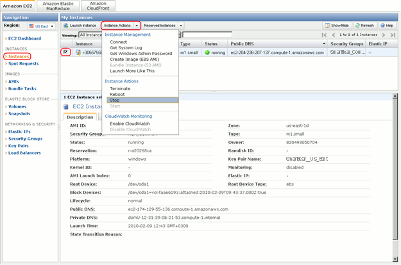Open the Instances navigation link

pyautogui.click(x=19, y=56)
